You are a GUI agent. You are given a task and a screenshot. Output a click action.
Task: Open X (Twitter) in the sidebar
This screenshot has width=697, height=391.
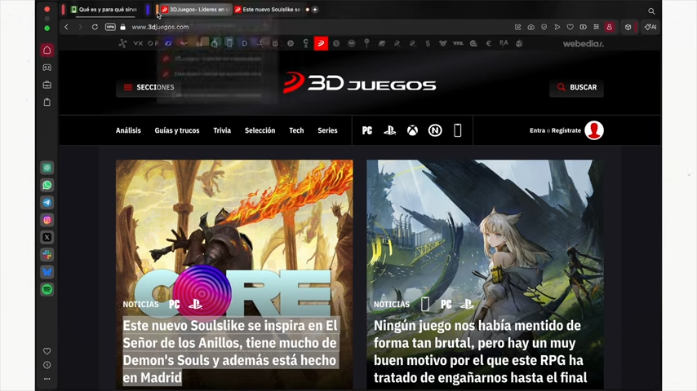click(x=47, y=237)
